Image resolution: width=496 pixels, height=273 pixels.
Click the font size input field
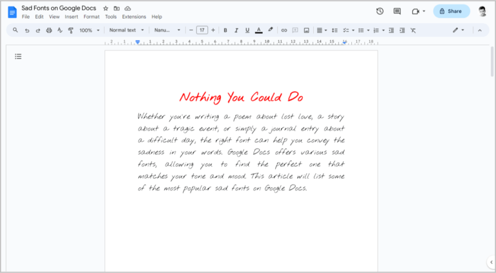pyautogui.click(x=201, y=30)
